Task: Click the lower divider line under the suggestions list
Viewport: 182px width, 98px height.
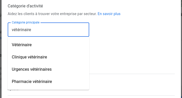Action: (91, 95)
